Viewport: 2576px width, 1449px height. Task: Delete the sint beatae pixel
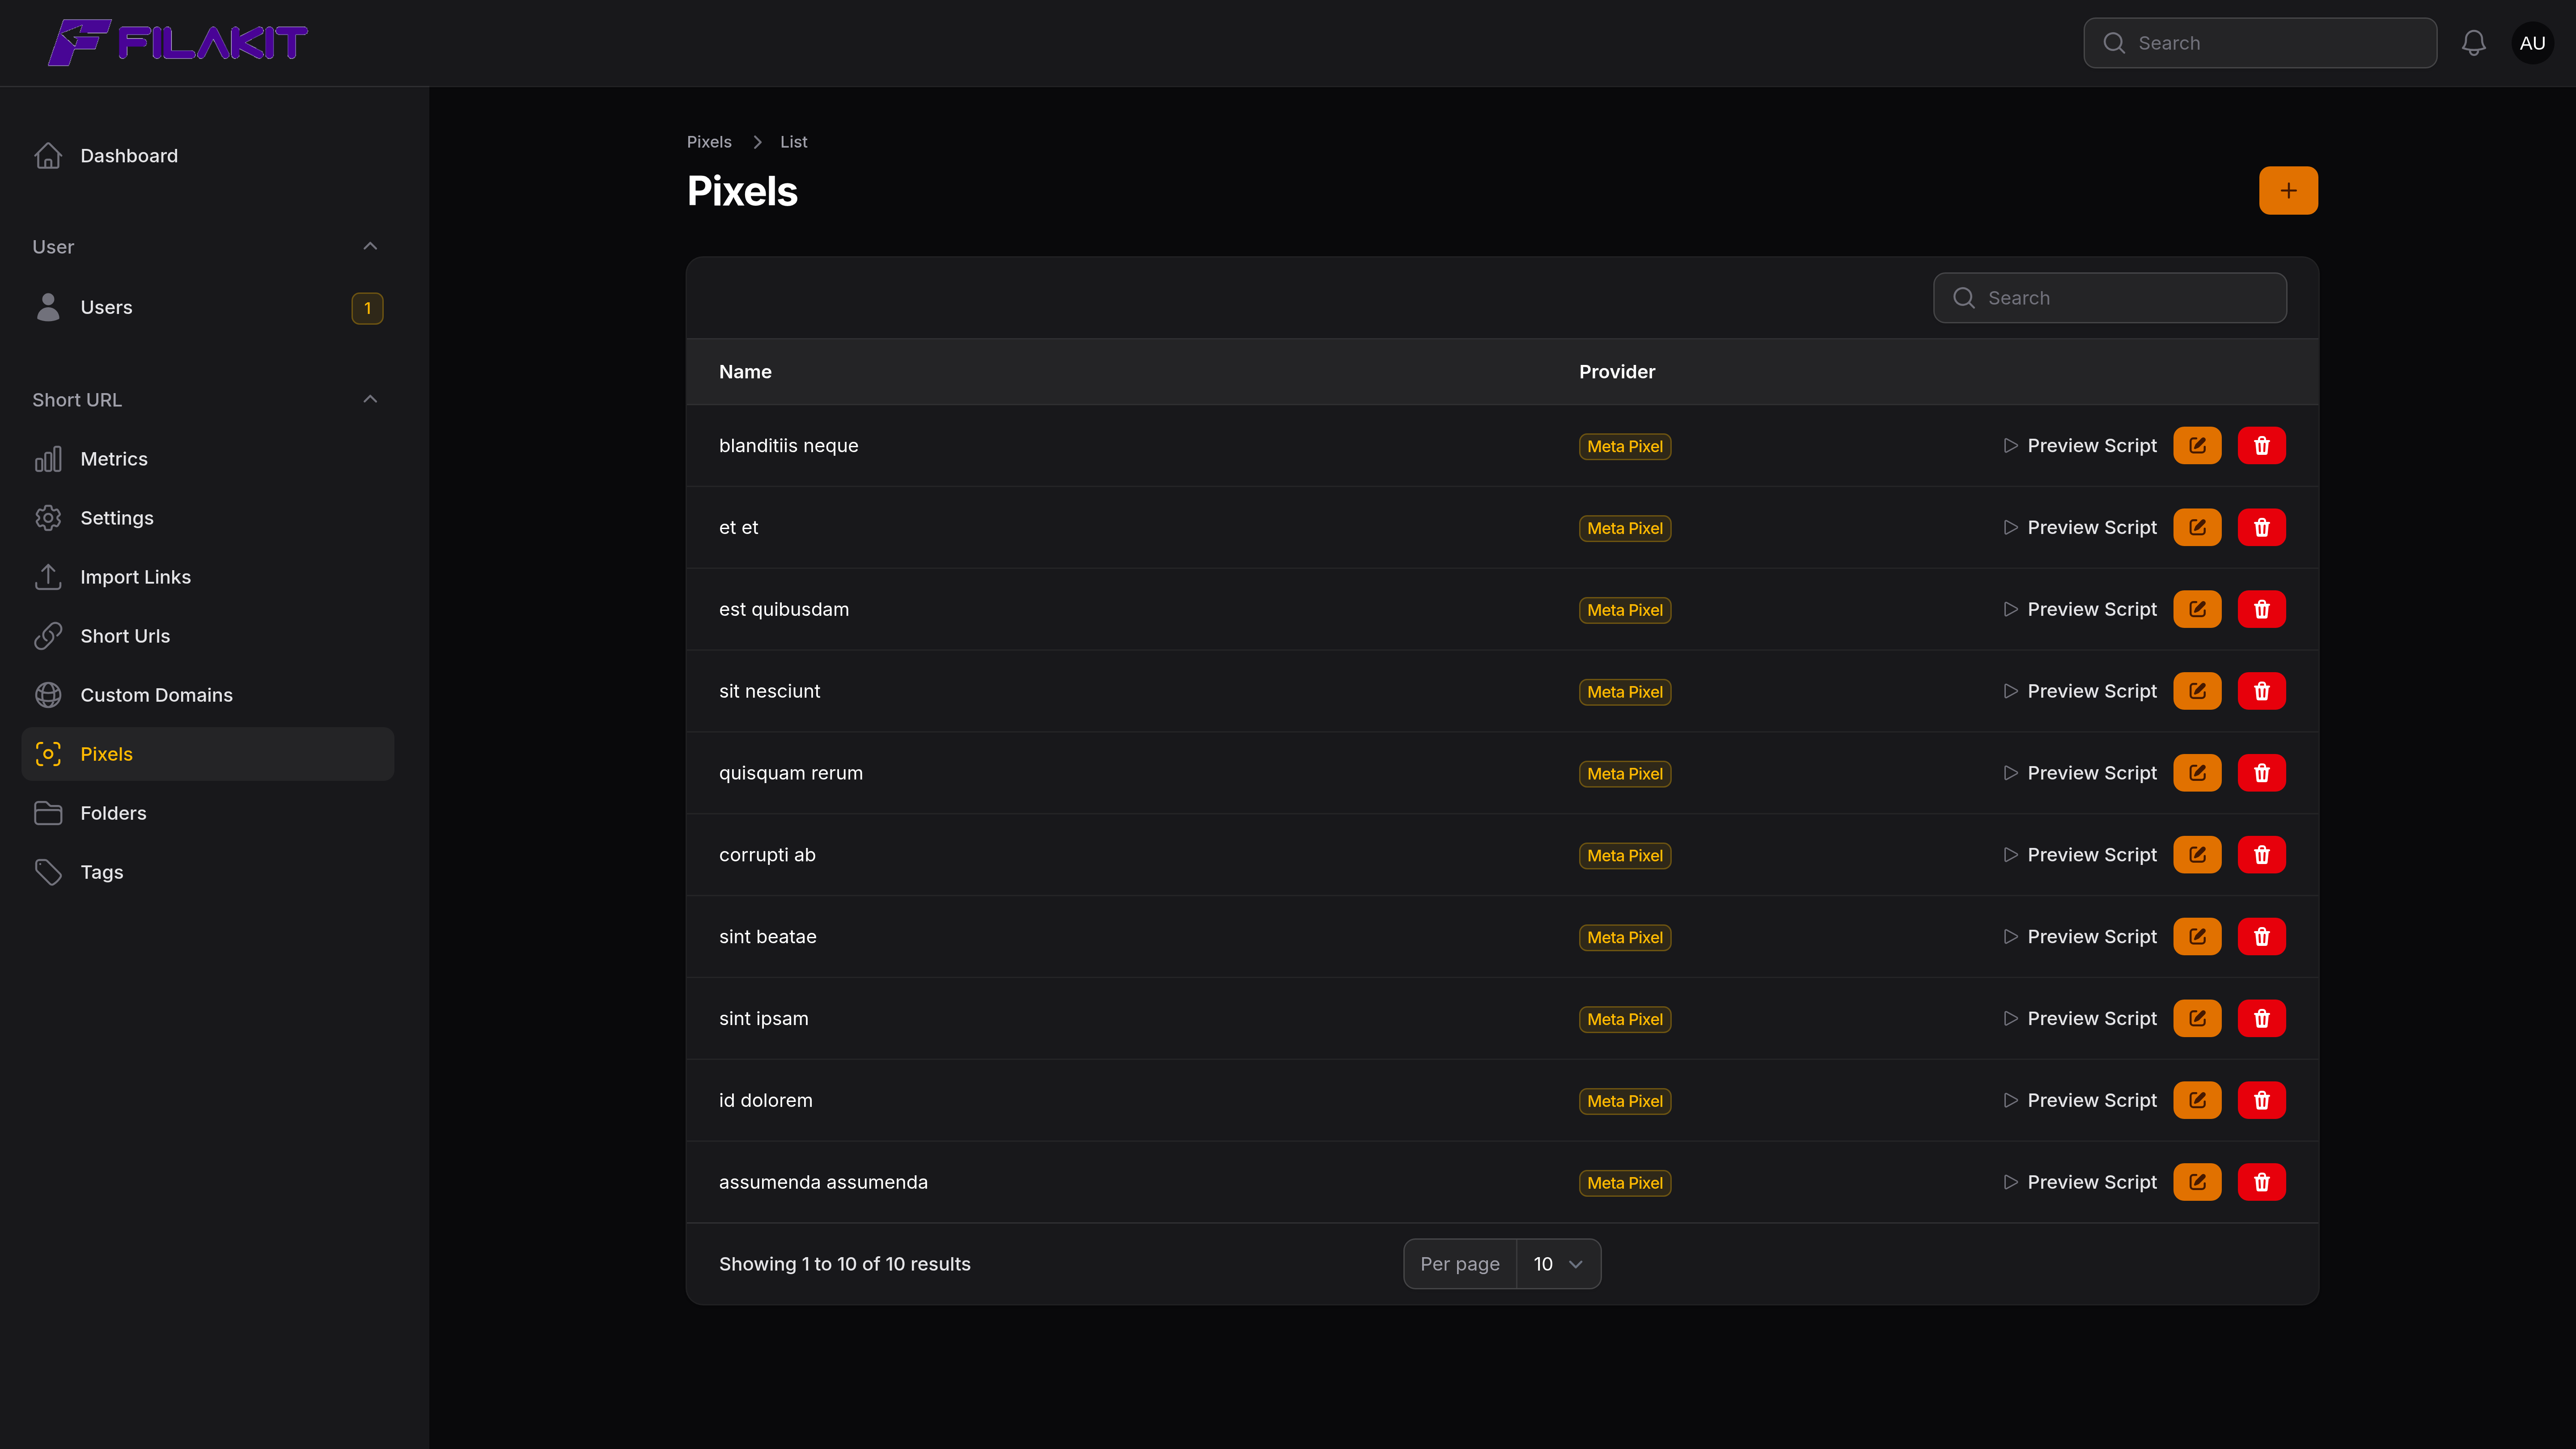(2262, 937)
